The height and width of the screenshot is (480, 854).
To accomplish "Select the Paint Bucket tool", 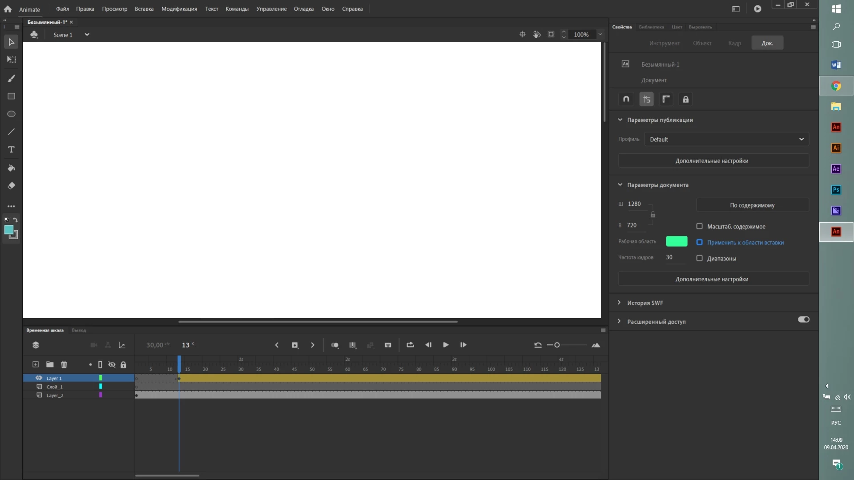I will [12, 168].
